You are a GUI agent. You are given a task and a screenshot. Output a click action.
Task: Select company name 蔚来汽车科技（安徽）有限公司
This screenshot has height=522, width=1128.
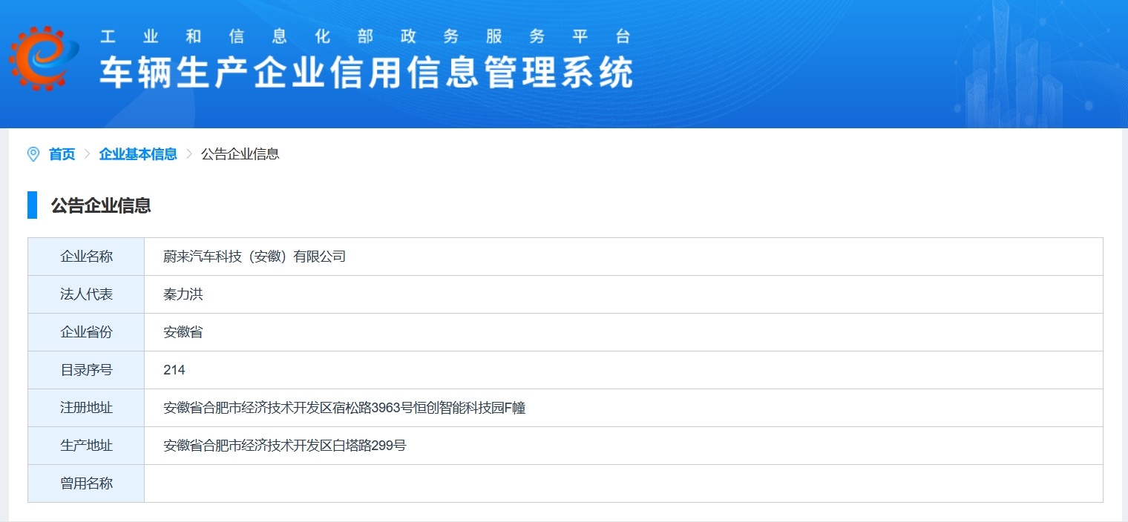[255, 257]
